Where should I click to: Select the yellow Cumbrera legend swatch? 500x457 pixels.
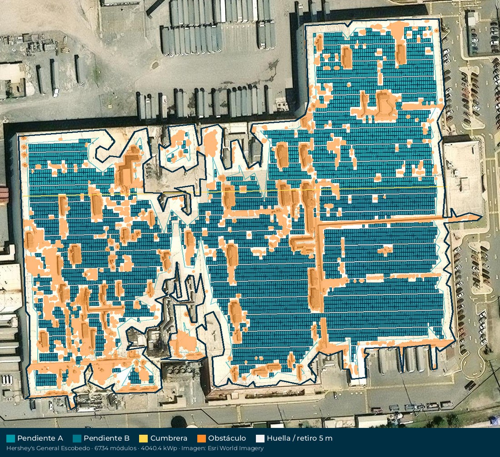pyautogui.click(x=144, y=438)
